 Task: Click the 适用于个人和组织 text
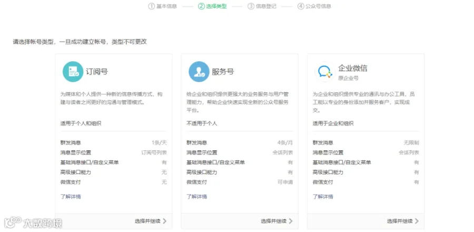tap(81, 123)
